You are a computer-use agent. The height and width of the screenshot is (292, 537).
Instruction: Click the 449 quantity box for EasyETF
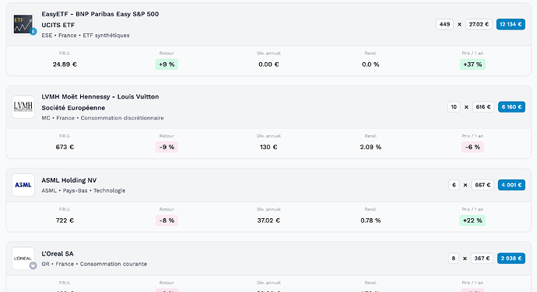click(x=444, y=24)
